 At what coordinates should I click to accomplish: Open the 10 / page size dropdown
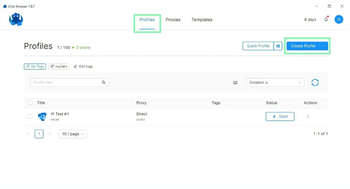73,134
